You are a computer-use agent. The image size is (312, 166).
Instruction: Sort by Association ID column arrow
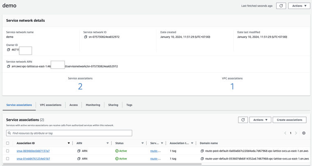[x=69, y=143]
